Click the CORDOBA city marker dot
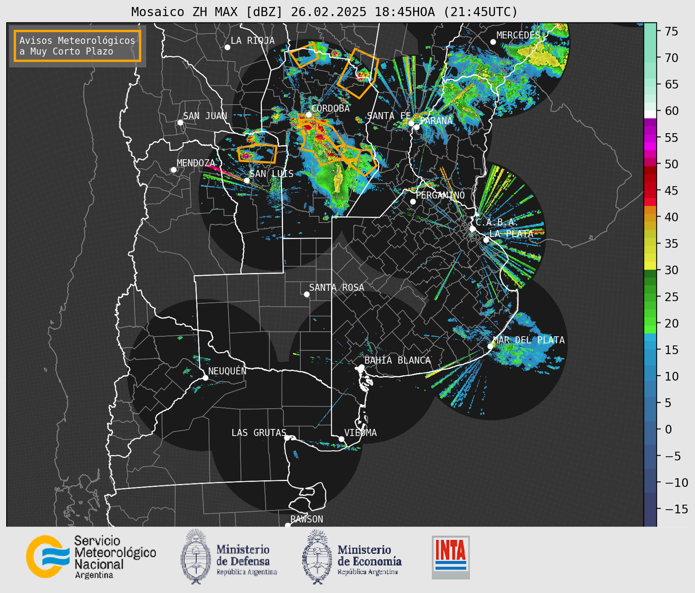 pos(309,115)
